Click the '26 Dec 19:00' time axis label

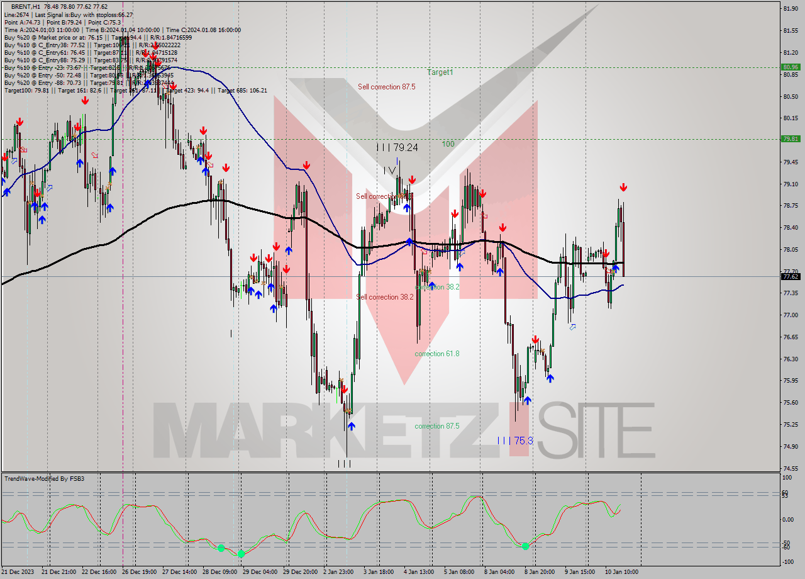click(140, 572)
